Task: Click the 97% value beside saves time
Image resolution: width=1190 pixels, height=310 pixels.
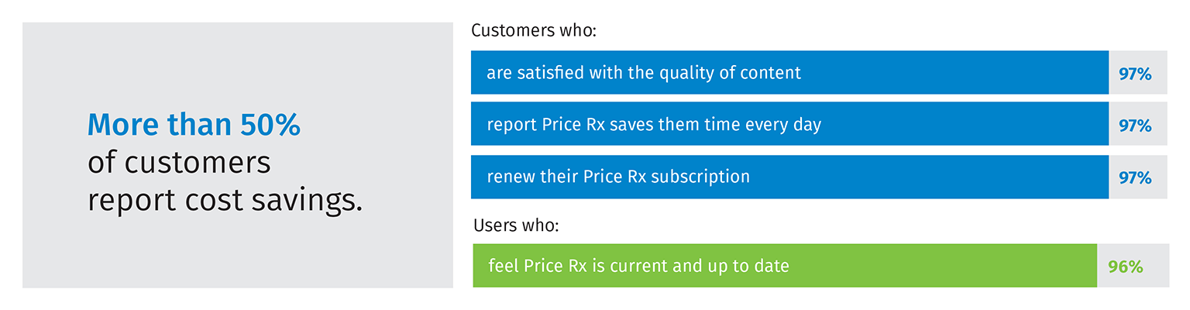Action: [x=1135, y=126]
